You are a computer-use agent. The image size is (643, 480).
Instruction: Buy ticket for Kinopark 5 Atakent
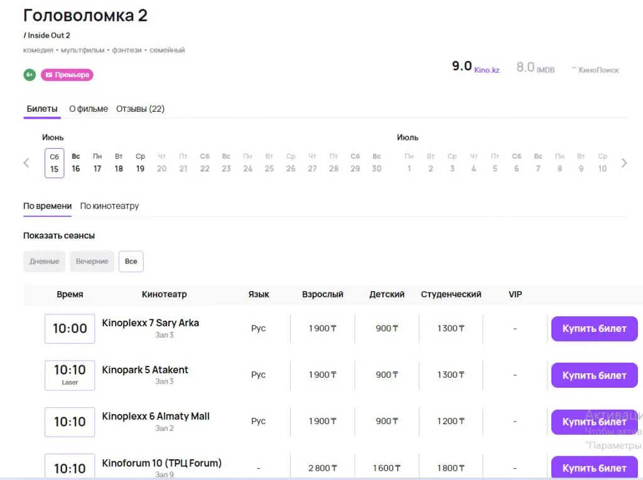click(x=594, y=375)
